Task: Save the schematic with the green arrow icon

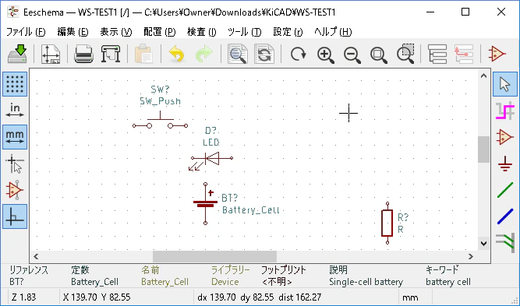Action: [x=17, y=54]
